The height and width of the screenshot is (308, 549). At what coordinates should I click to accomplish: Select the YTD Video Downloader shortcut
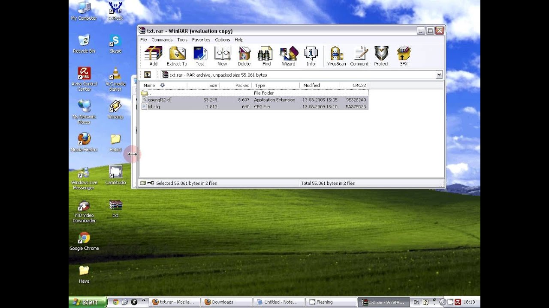[84, 211]
